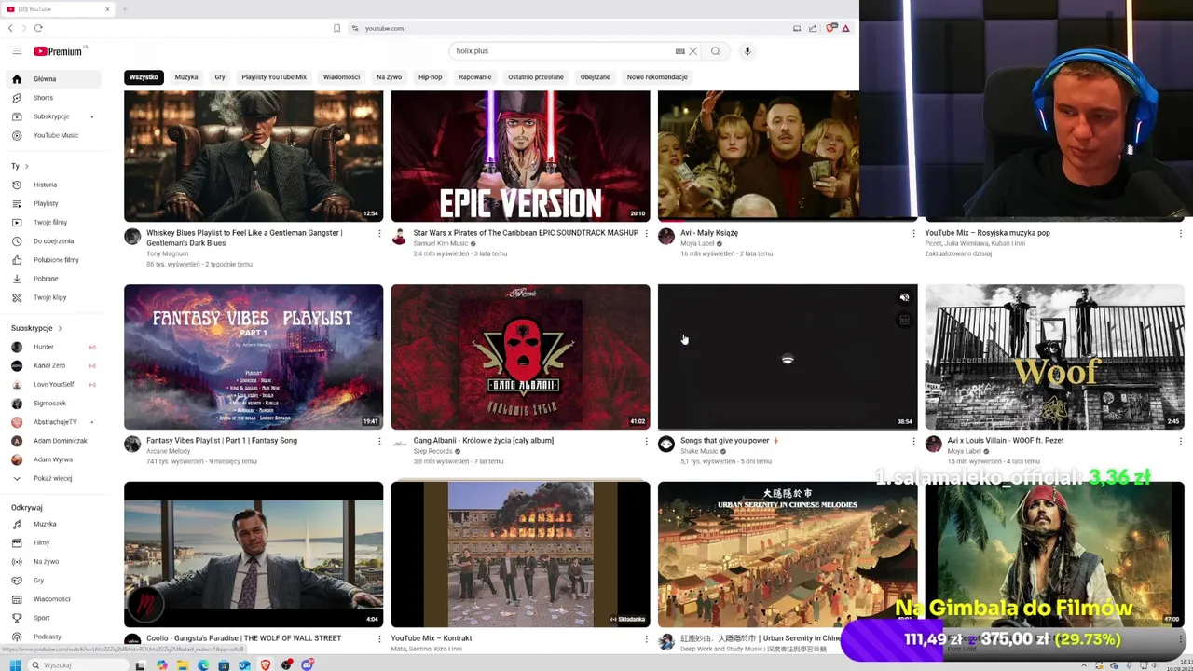Image resolution: width=1193 pixels, height=671 pixels.
Task: Bookmark page using the address bar bookmark icon
Action: point(336,28)
